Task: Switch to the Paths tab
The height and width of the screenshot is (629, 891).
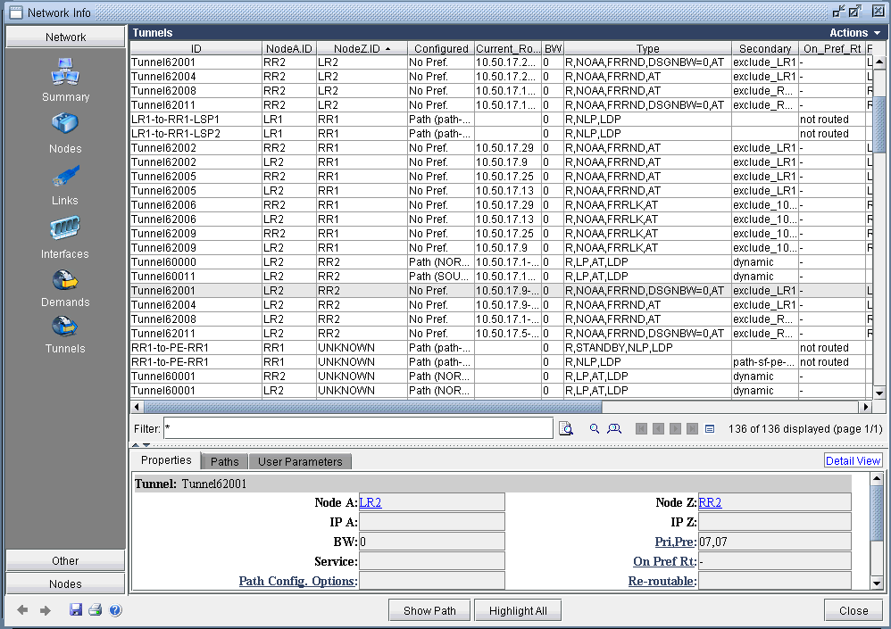Action: pyautogui.click(x=224, y=461)
